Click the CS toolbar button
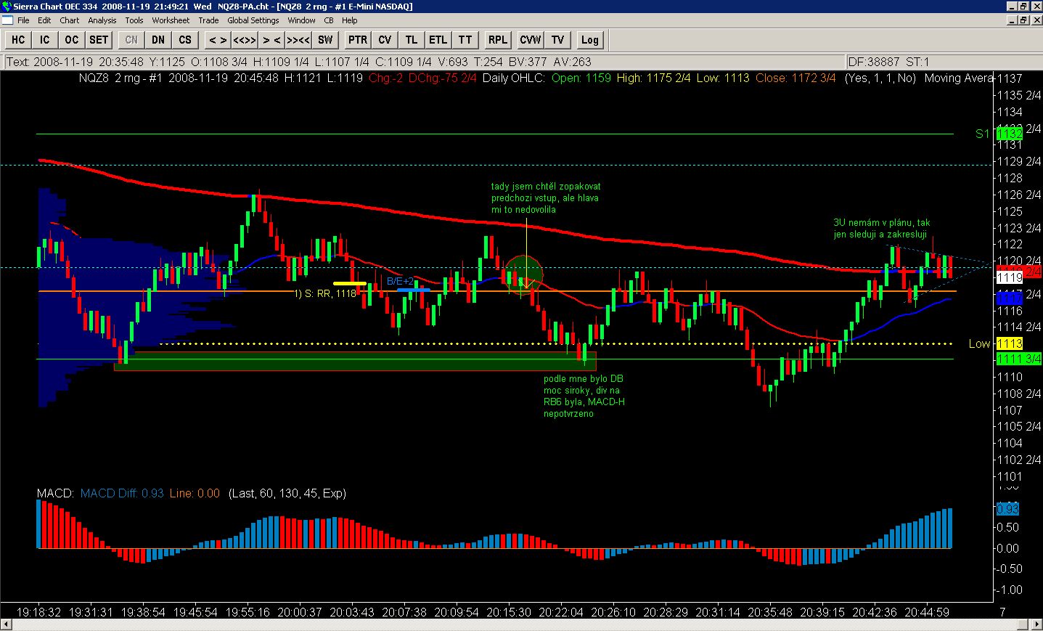This screenshot has height=631, width=1043. tap(185, 40)
